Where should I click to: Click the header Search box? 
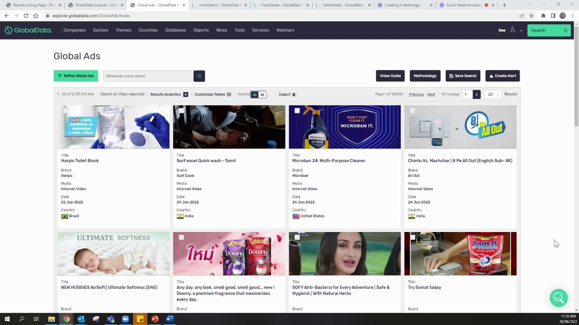[549, 30]
